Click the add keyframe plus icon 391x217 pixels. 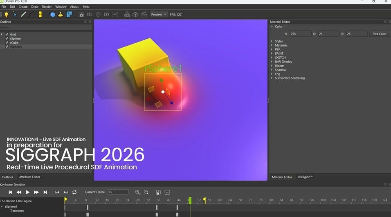[158, 192]
